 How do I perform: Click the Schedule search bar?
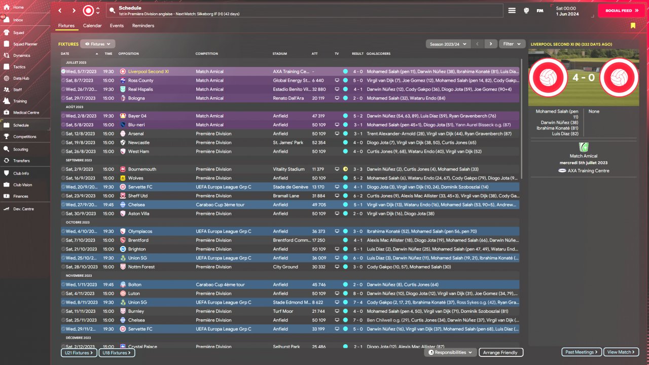[305, 11]
